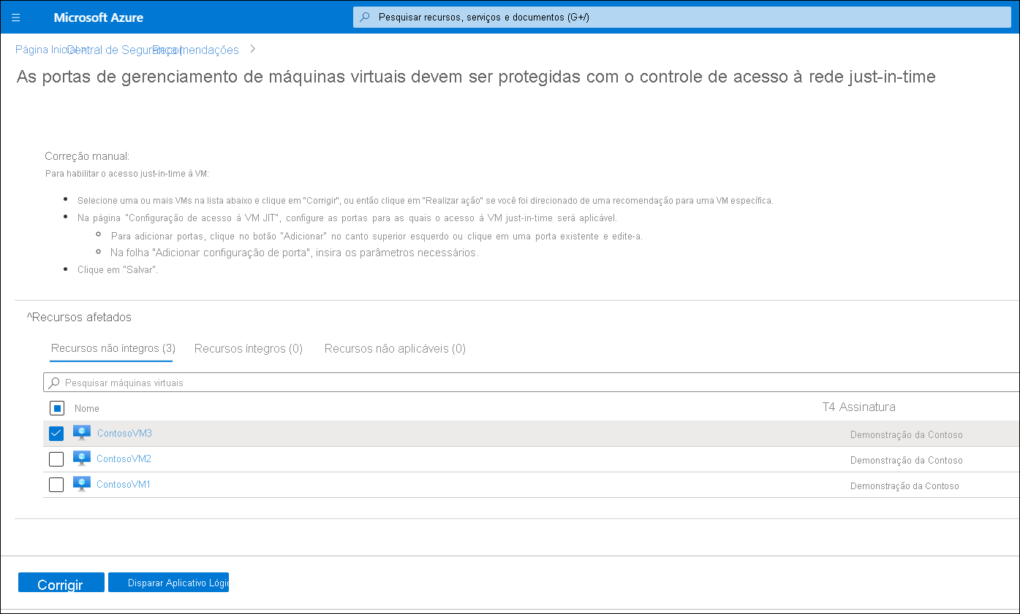Click ContosoVM3 row's Demonstração da Contoso
Screen dimensions: 1020x614
pos(907,434)
